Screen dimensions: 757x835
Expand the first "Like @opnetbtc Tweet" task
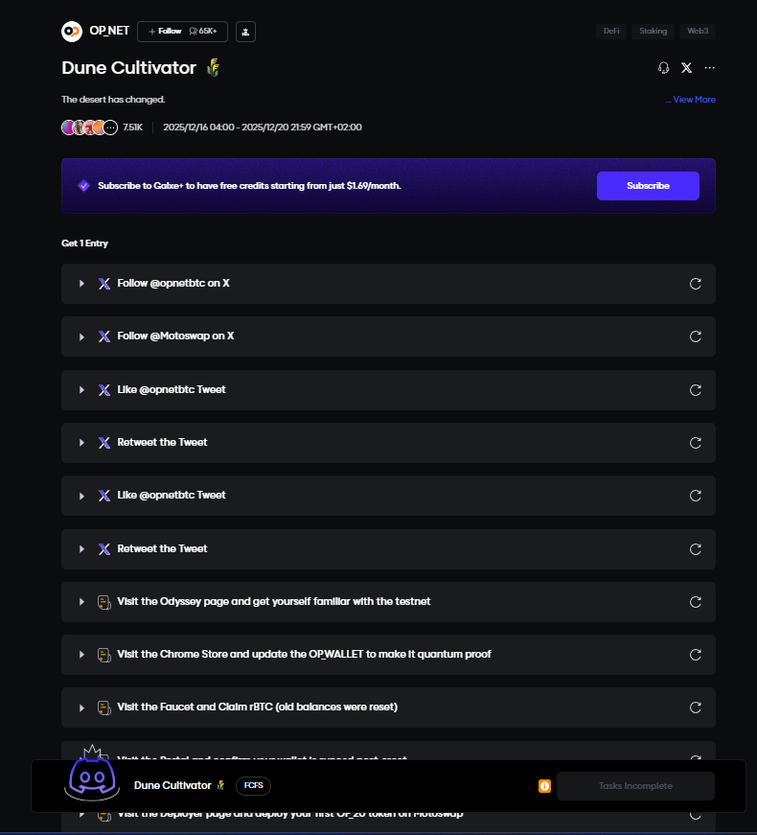coord(82,390)
